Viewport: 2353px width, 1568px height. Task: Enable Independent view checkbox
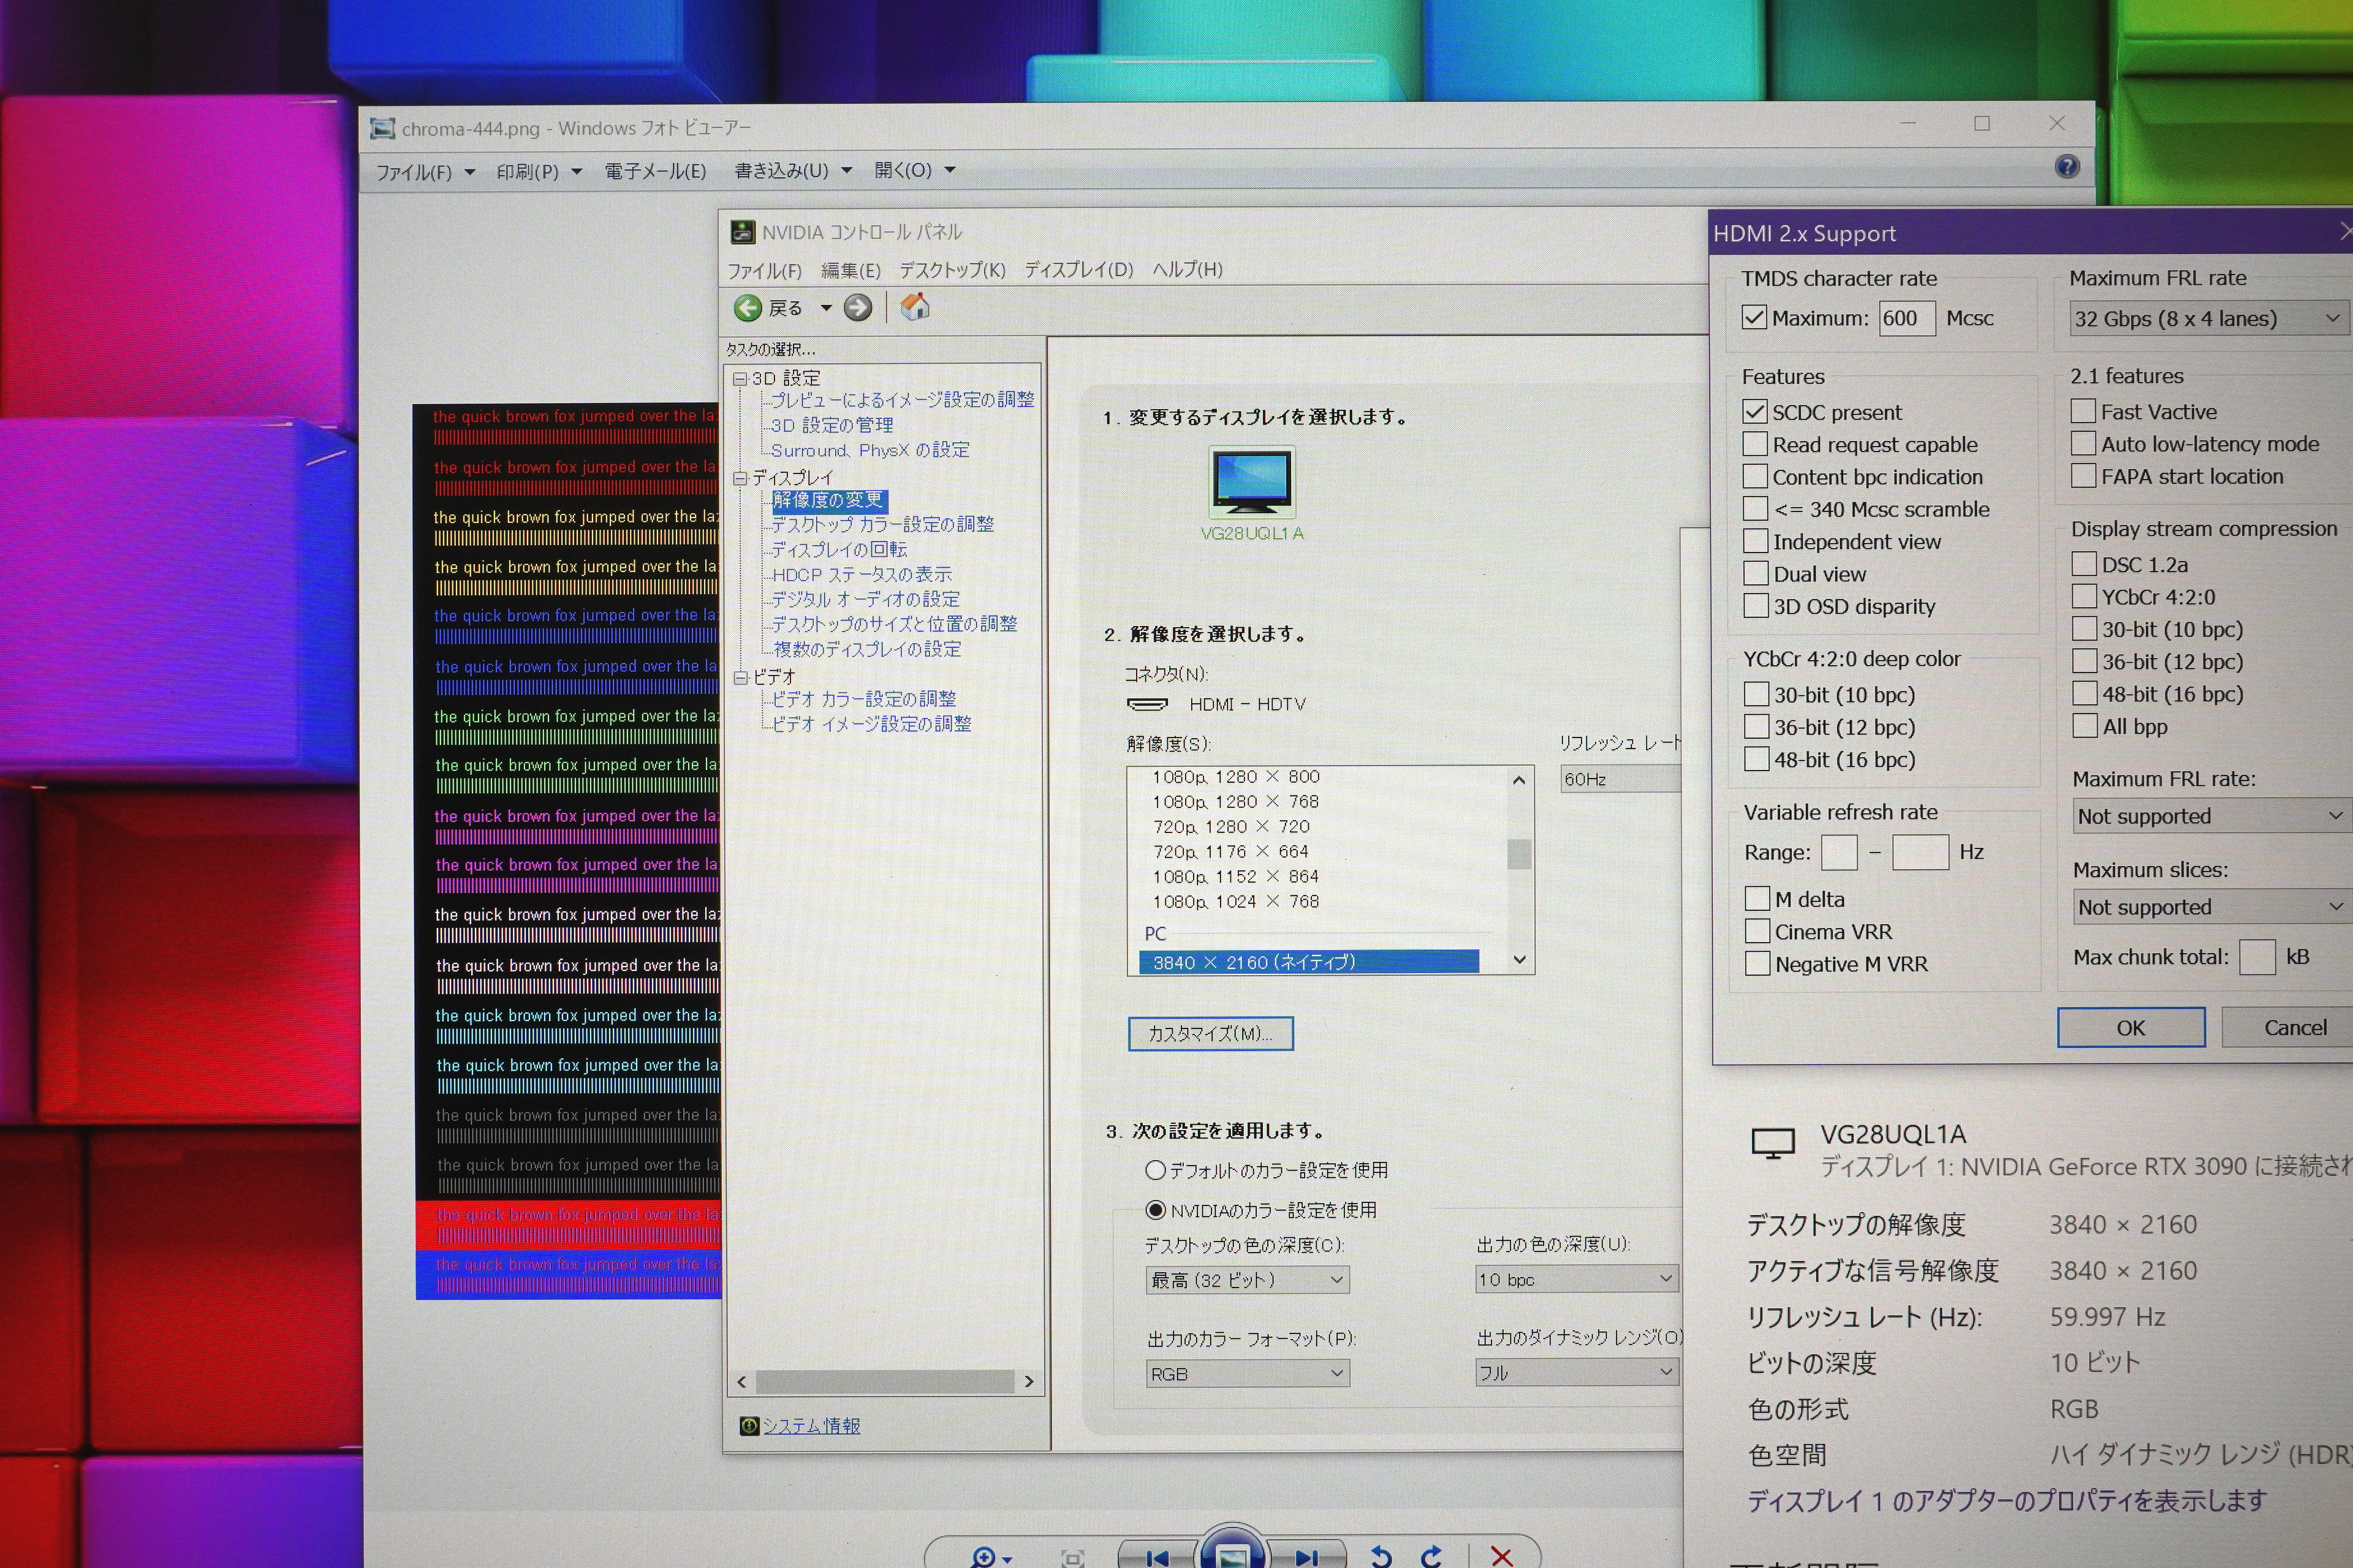1756,541
